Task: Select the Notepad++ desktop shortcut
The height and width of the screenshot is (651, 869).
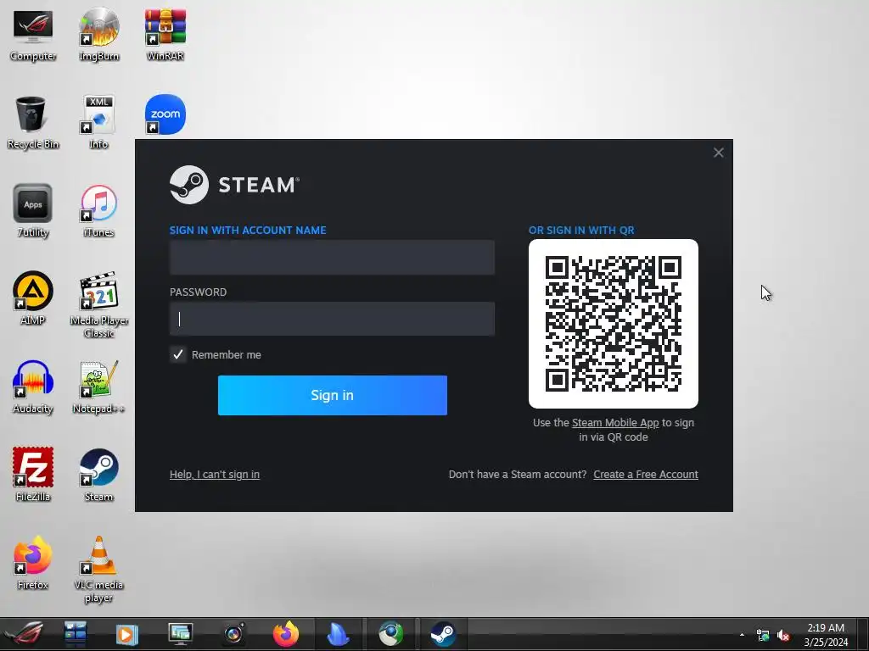Action: coord(98,387)
